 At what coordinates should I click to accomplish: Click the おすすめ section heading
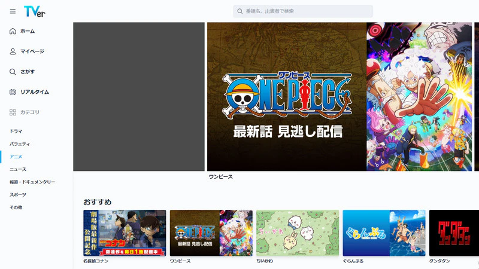click(x=97, y=202)
